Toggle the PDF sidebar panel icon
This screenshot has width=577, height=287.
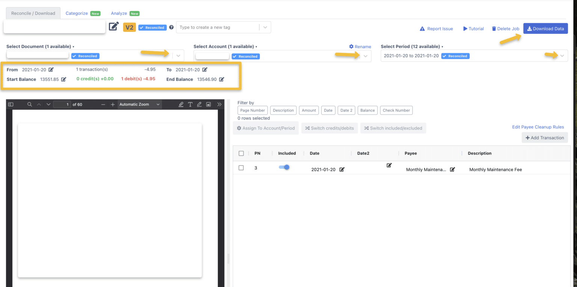pos(10,104)
